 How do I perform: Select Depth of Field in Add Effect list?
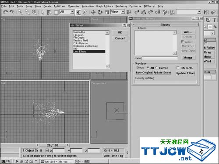[x=89, y=40]
